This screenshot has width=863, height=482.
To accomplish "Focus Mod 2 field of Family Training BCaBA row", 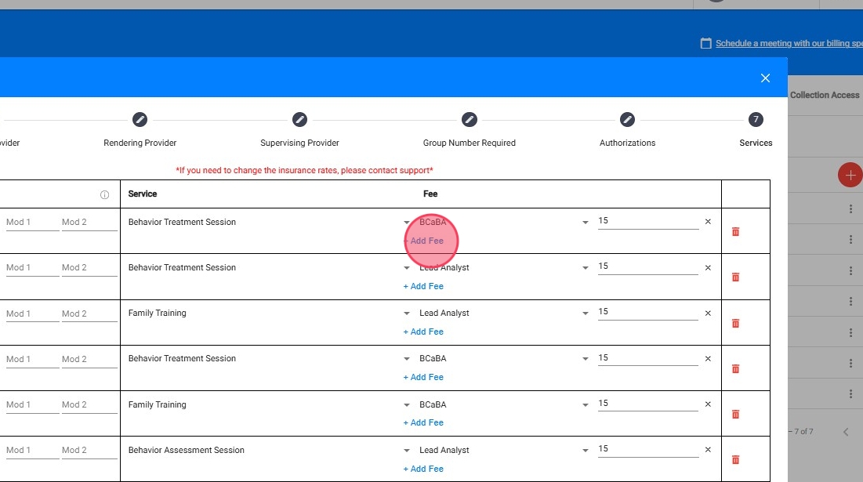I will pyautogui.click(x=89, y=405).
